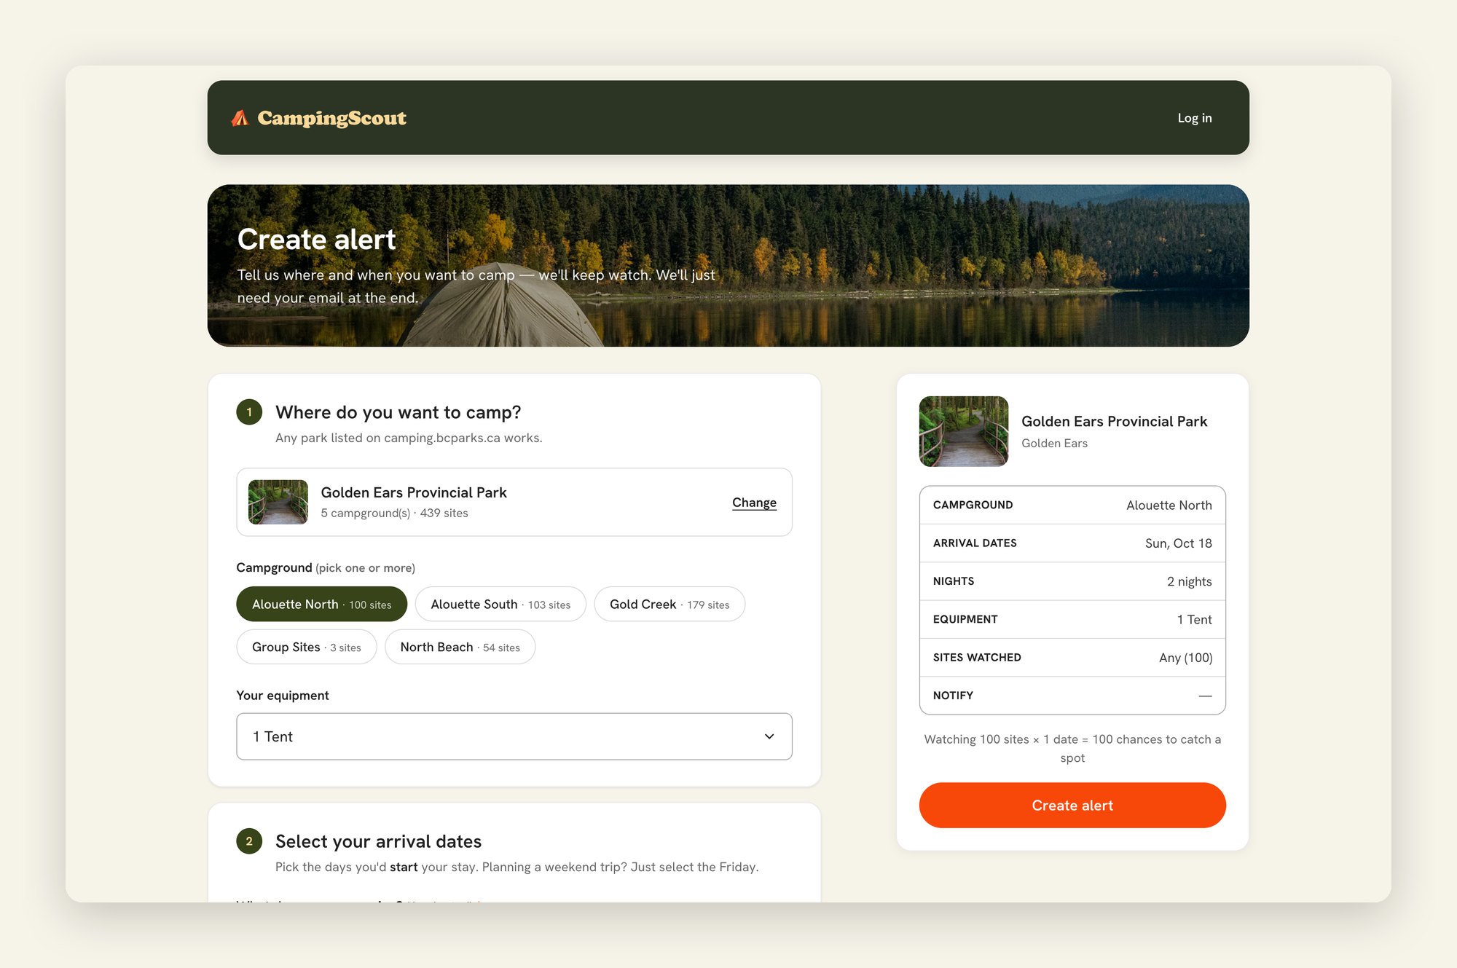Click the Notify row dash value
Screen dimensions: 1457x968
coord(1205,696)
